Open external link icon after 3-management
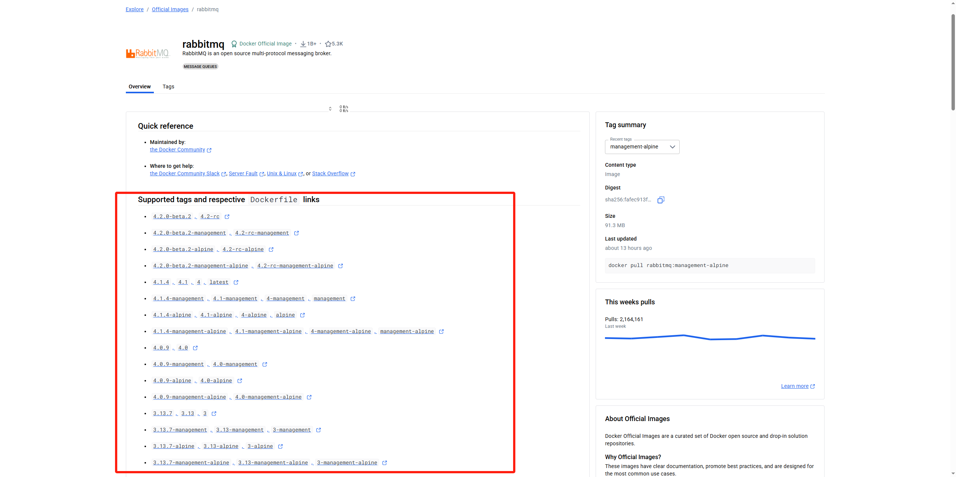 click(x=319, y=430)
